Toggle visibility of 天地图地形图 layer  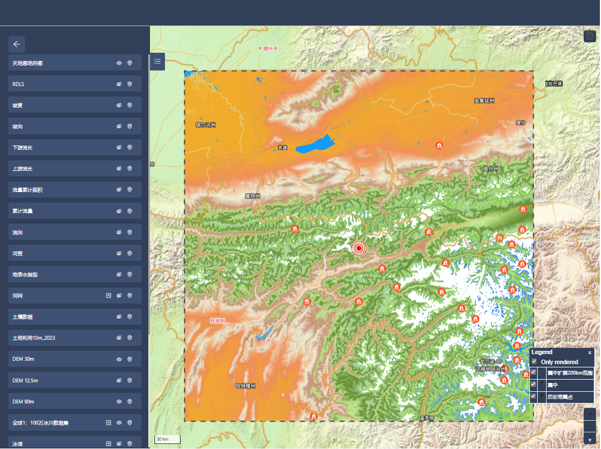coord(119,63)
